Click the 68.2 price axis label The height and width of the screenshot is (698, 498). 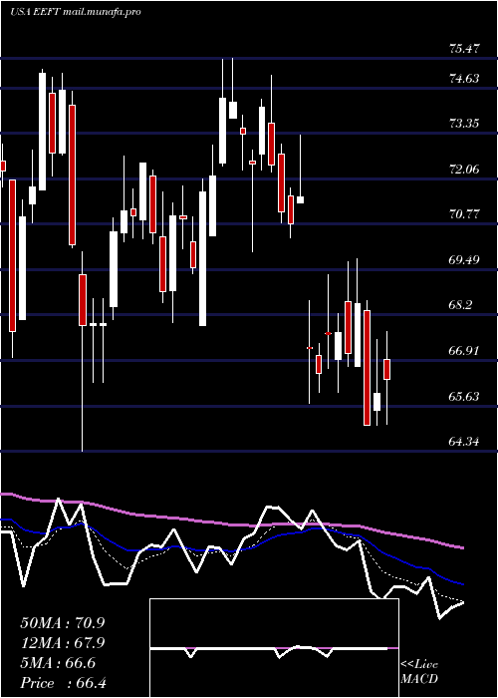(x=460, y=305)
